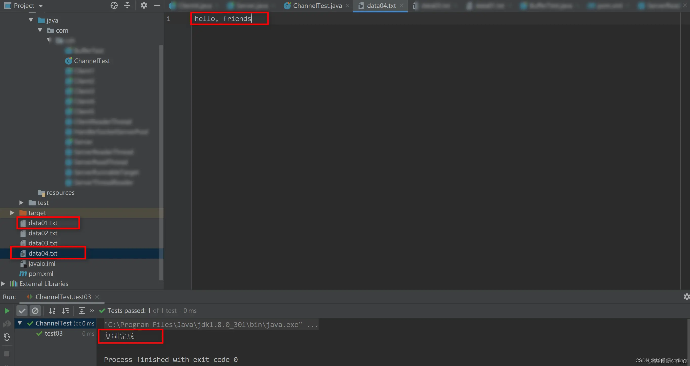Open data01.txt in the project tree
Screen dimensions: 690x366
[43, 223]
